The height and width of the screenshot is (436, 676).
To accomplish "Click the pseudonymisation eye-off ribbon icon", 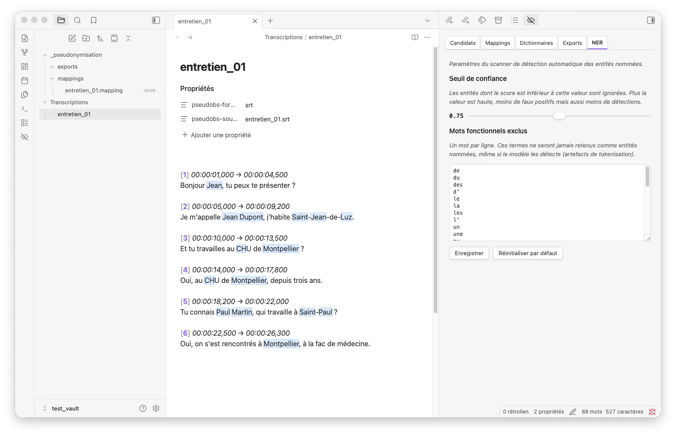I will 25,137.
